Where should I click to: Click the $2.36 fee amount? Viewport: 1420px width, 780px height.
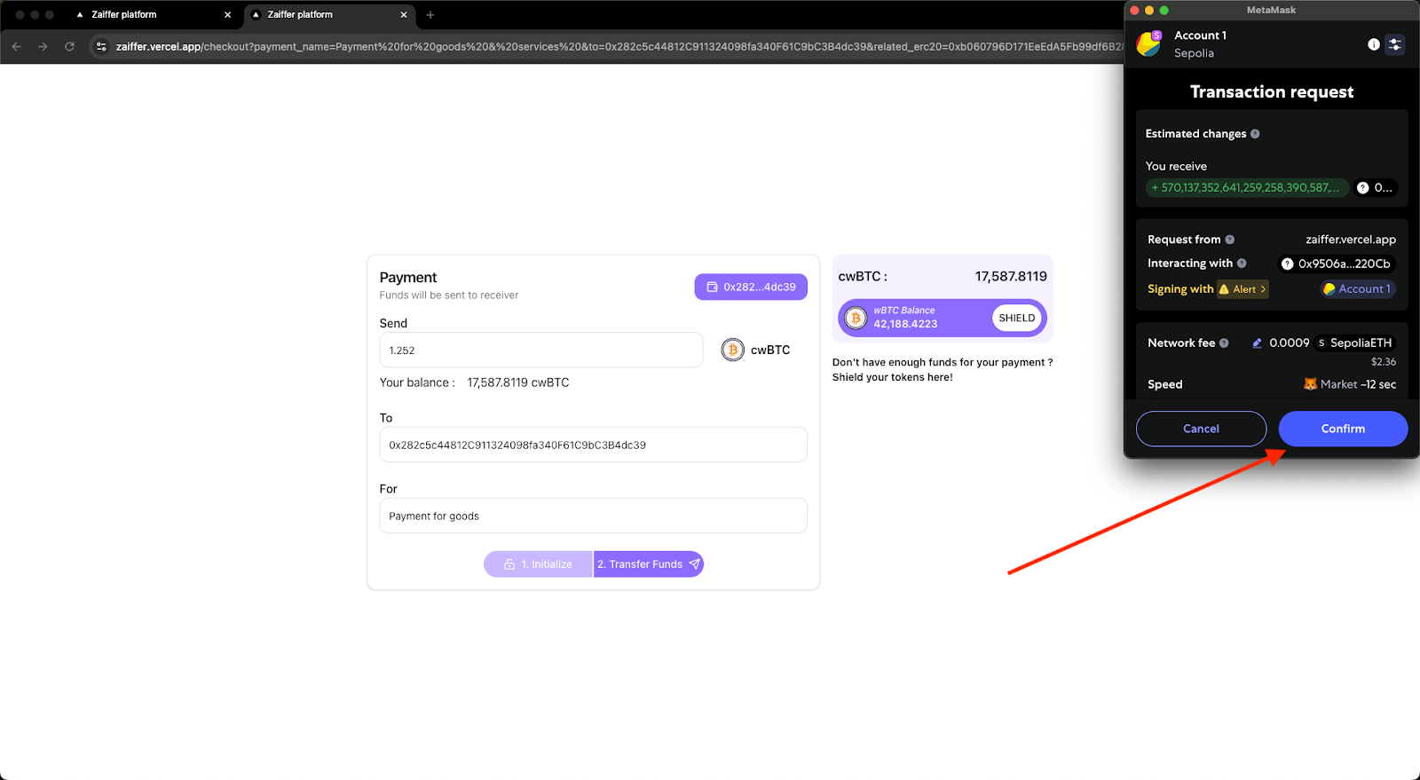[x=1384, y=362]
